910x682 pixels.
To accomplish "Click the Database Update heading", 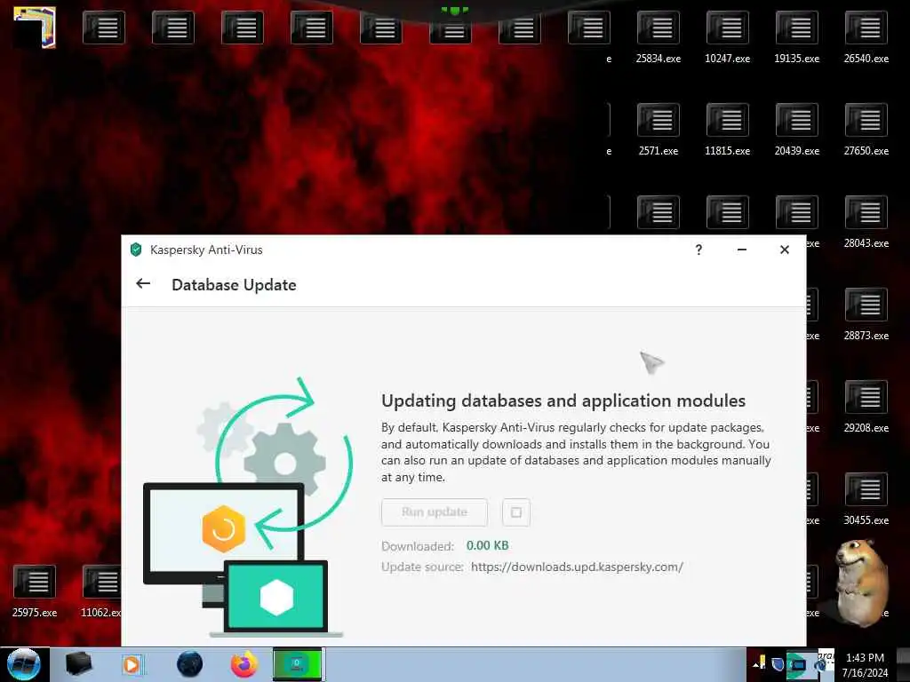I will [234, 285].
